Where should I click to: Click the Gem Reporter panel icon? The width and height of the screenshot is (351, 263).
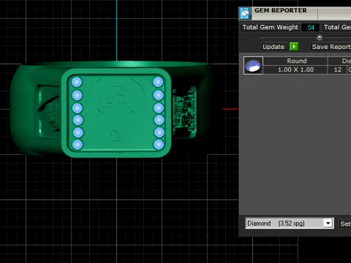[245, 13]
